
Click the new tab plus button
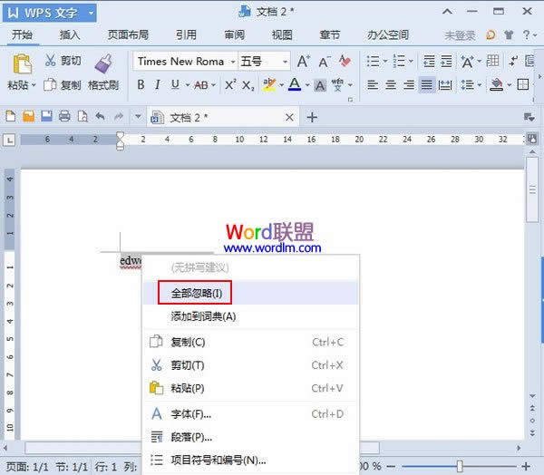313,117
